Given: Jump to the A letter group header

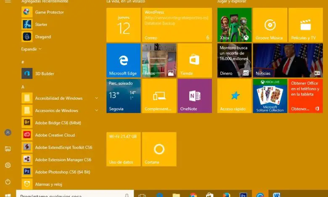Looking at the screenshot, I should pos(23,87).
